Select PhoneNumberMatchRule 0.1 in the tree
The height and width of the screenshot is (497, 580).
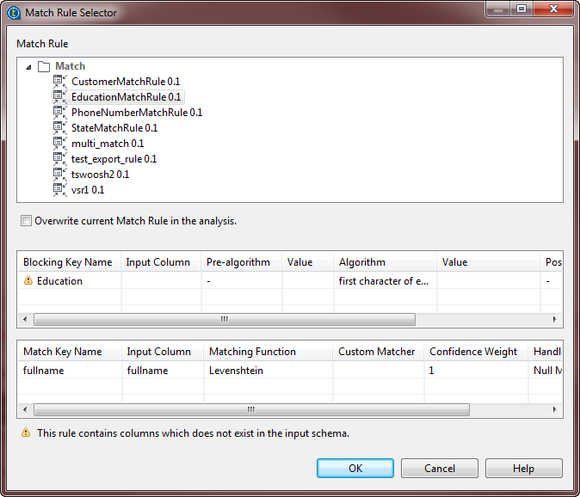click(x=137, y=113)
